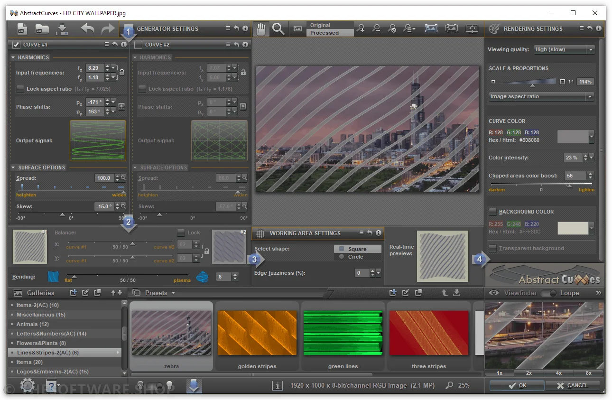Open image from folder icon
This screenshot has height=400, width=612.
pyautogui.click(x=42, y=29)
